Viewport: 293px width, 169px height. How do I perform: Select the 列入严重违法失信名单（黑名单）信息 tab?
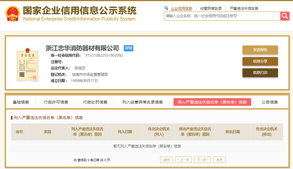(212, 102)
